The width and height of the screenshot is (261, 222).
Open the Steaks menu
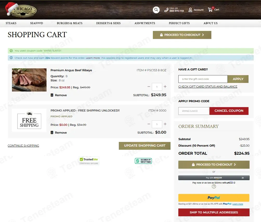pyautogui.click(x=11, y=23)
